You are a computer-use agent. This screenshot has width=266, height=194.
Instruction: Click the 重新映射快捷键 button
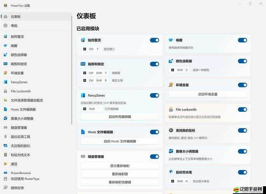coord(120,182)
